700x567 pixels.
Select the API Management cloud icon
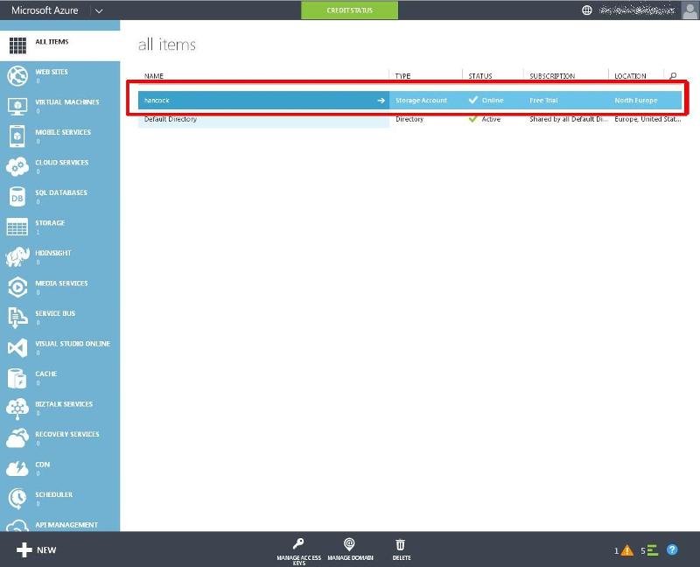click(x=17, y=526)
